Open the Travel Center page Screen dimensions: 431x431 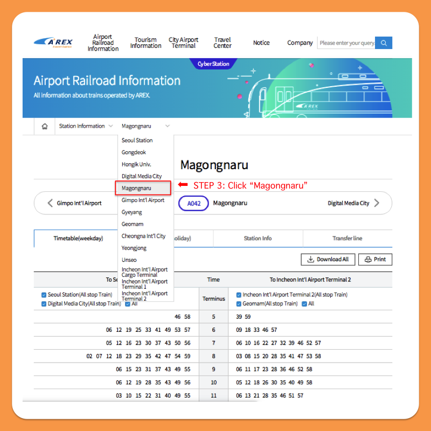tap(223, 43)
